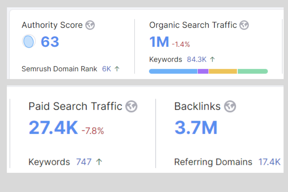
Task: Open the Backlinks 3.7M value
Action: coord(196,127)
